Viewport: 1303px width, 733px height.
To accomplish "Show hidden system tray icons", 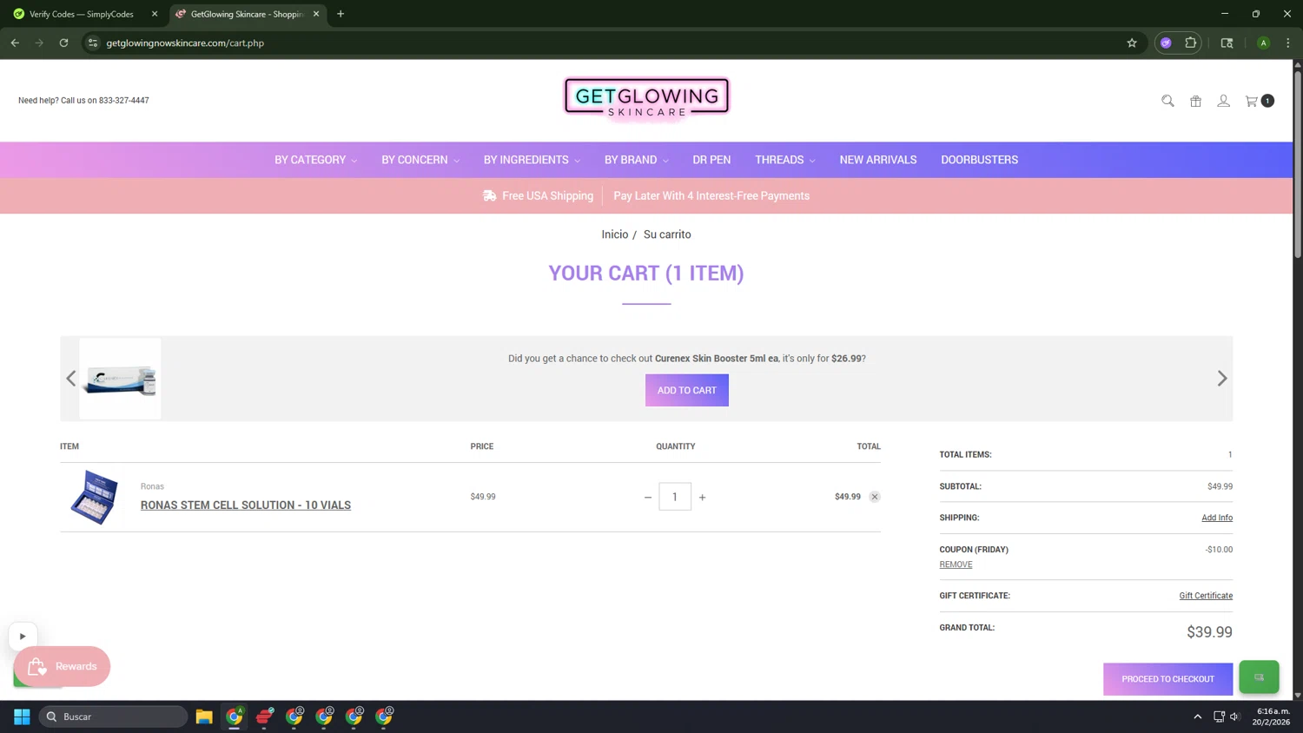I will (x=1198, y=716).
